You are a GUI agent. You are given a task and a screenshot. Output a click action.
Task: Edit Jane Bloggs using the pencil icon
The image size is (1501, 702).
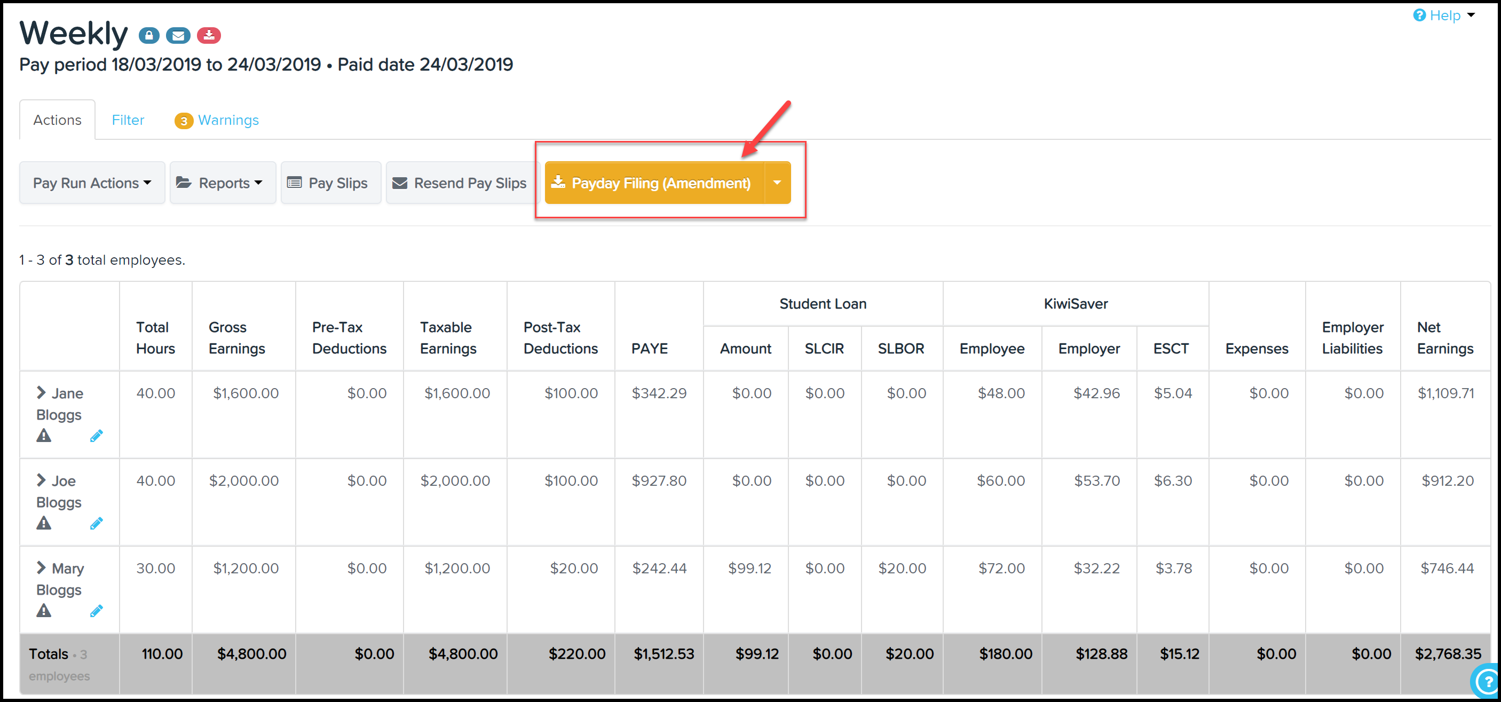pos(97,436)
